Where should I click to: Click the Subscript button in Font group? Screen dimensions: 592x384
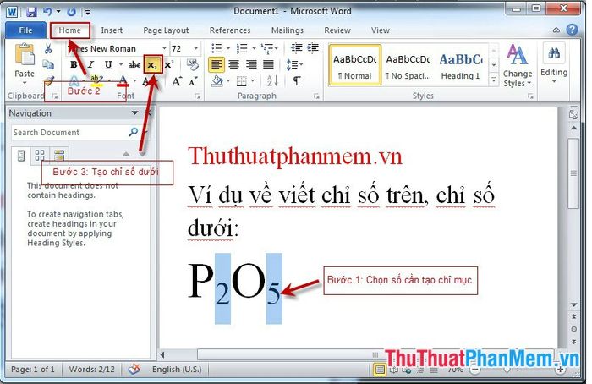[152, 64]
